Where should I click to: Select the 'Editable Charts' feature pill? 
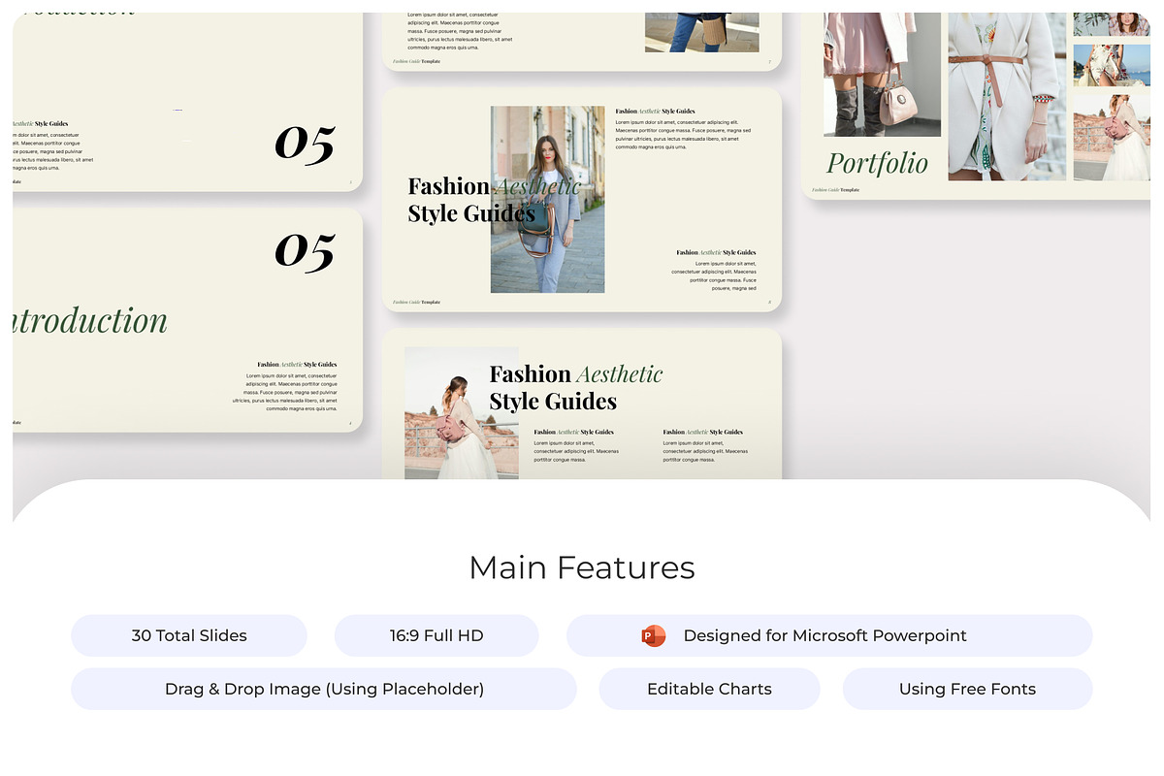tap(709, 689)
